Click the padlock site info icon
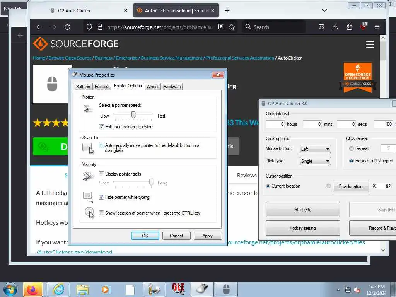Viewport: 396px width, 297px height. pyautogui.click(x=100, y=27)
